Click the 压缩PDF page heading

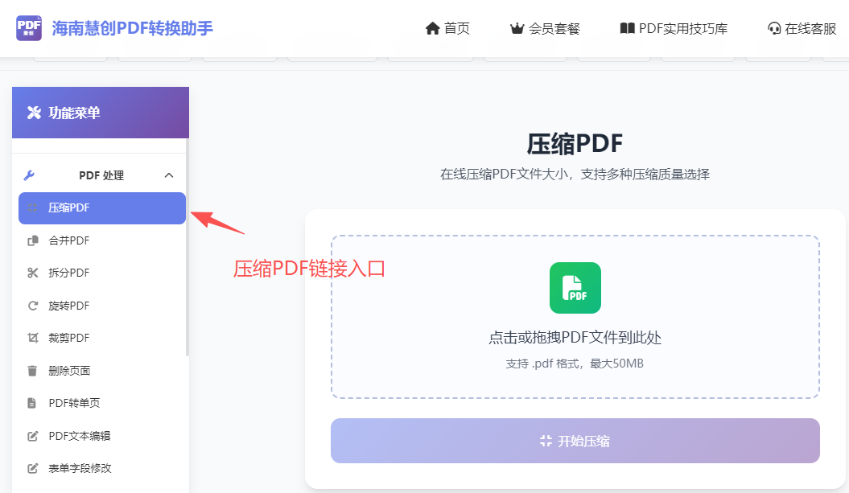click(x=575, y=144)
